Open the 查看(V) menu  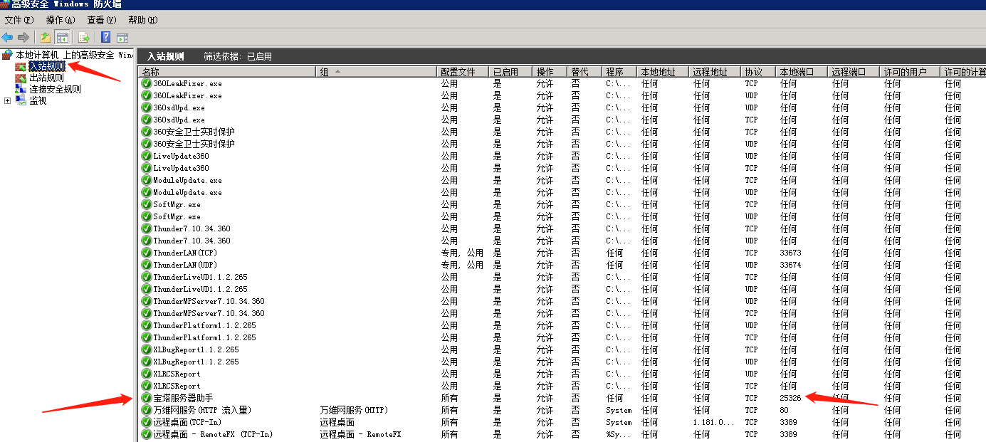[x=101, y=20]
